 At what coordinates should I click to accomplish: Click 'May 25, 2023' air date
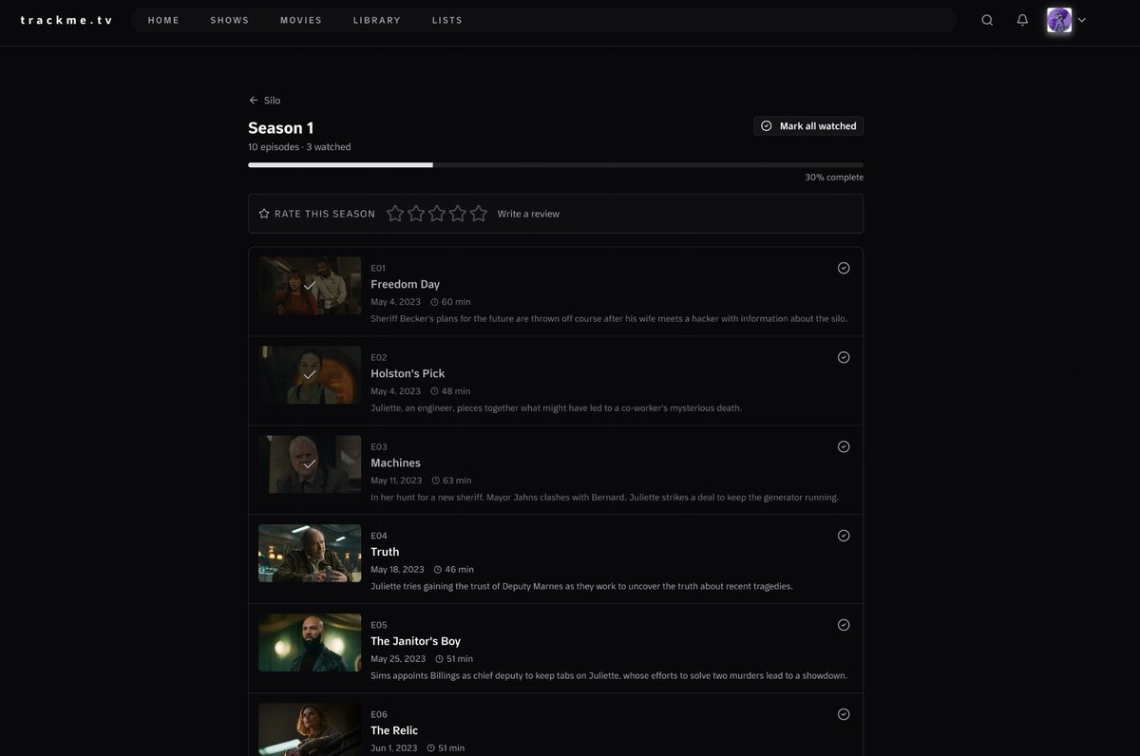coord(398,659)
